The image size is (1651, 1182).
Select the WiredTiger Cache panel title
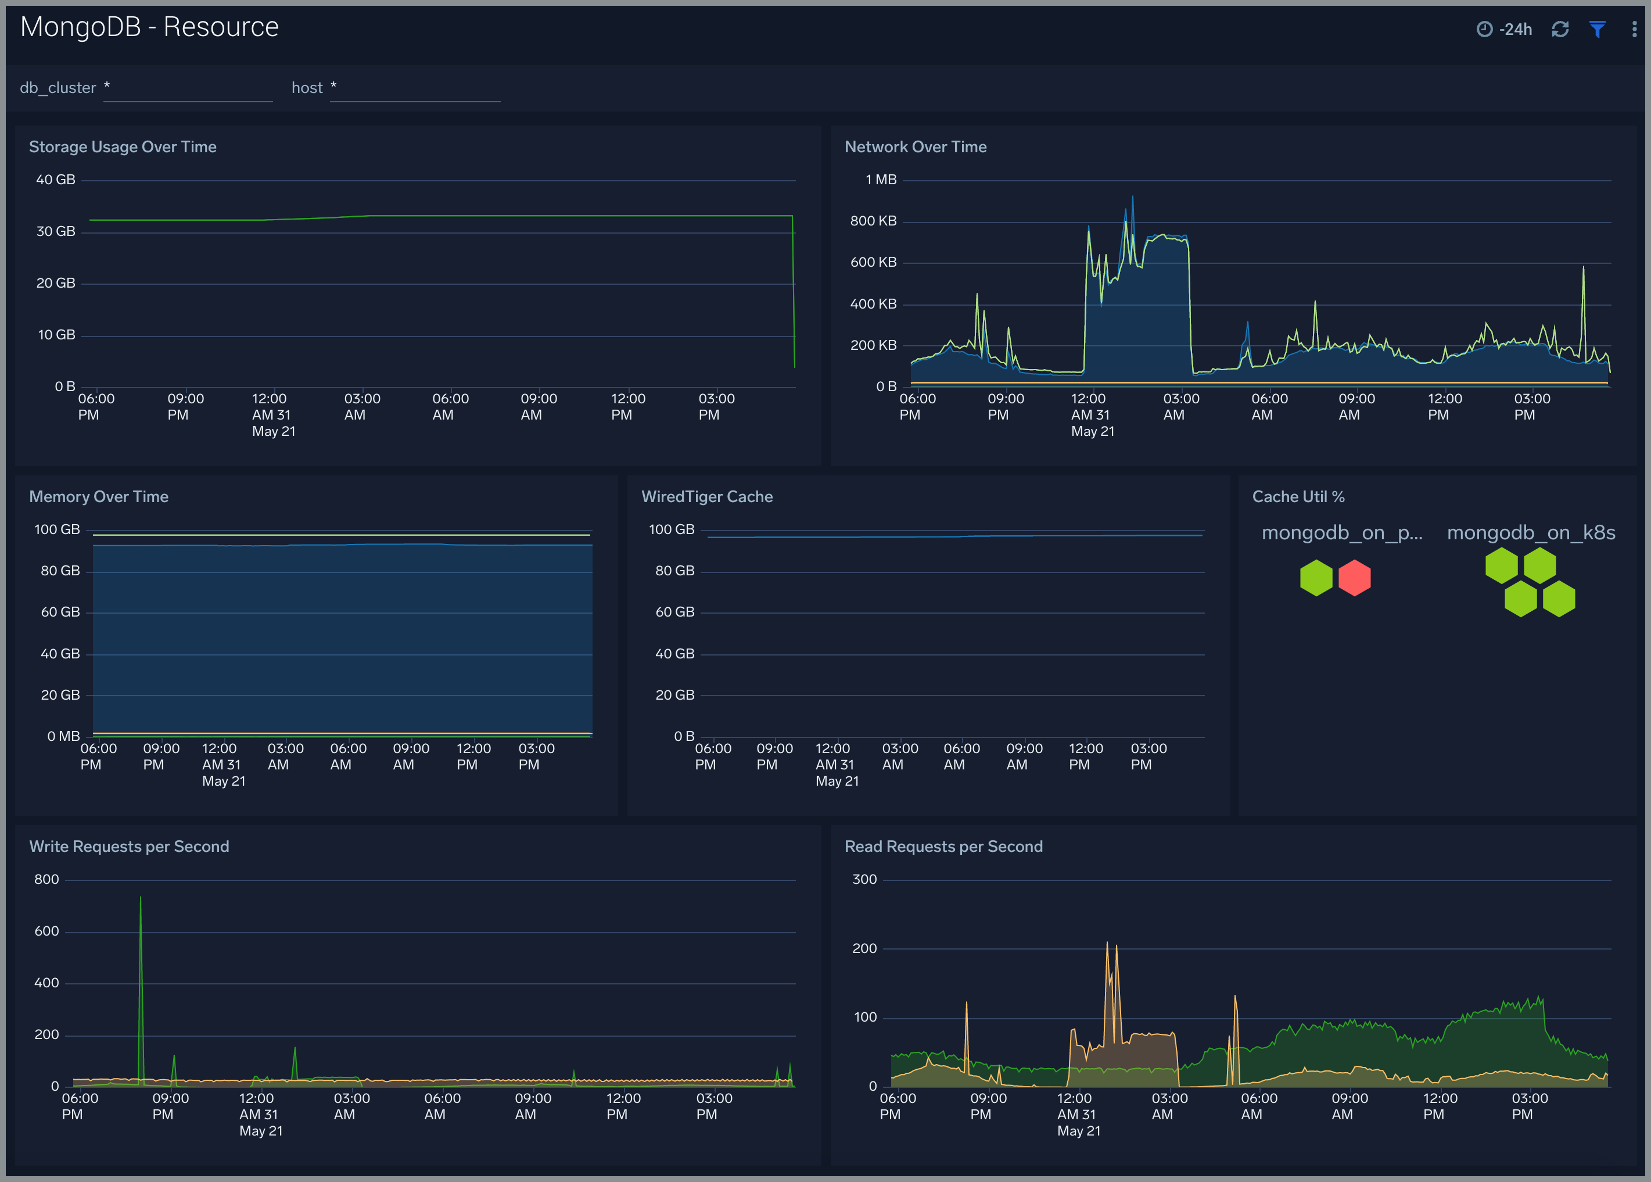[x=706, y=496]
